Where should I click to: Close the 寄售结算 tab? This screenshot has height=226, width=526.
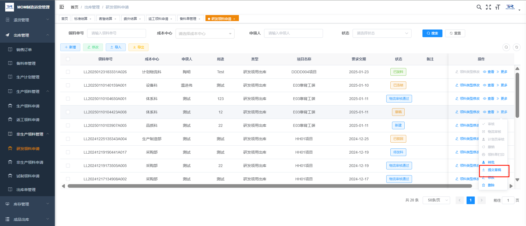coord(115,19)
